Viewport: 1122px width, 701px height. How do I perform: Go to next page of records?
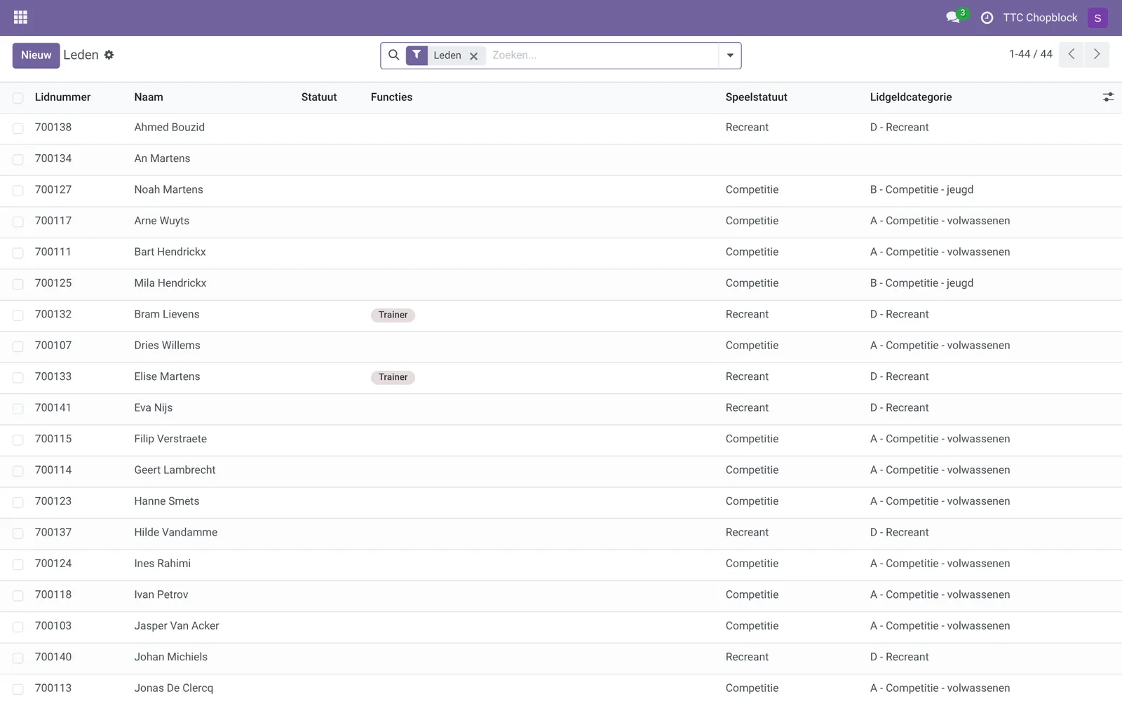click(x=1097, y=55)
